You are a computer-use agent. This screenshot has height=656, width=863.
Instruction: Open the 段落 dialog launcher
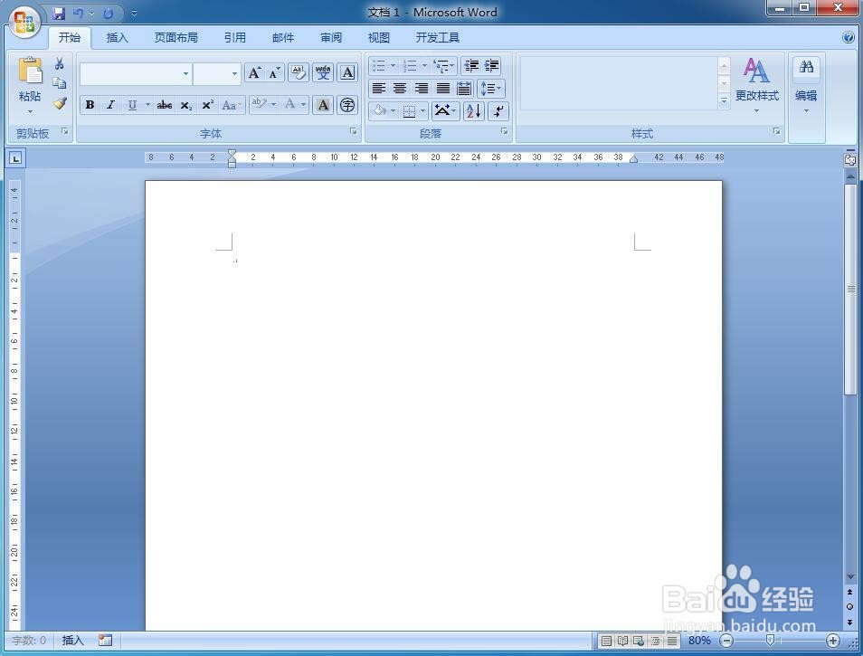tap(504, 131)
